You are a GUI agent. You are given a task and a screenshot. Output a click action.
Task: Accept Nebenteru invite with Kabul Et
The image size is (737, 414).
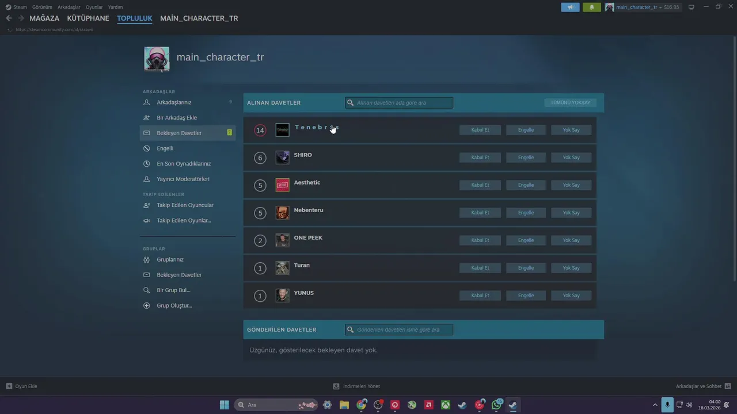click(480, 213)
